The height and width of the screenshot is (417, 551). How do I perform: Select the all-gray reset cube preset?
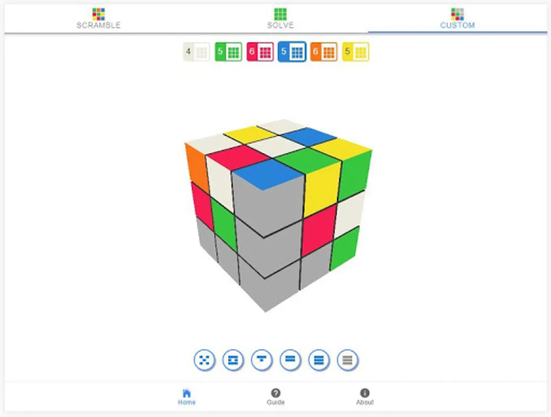coord(347,360)
